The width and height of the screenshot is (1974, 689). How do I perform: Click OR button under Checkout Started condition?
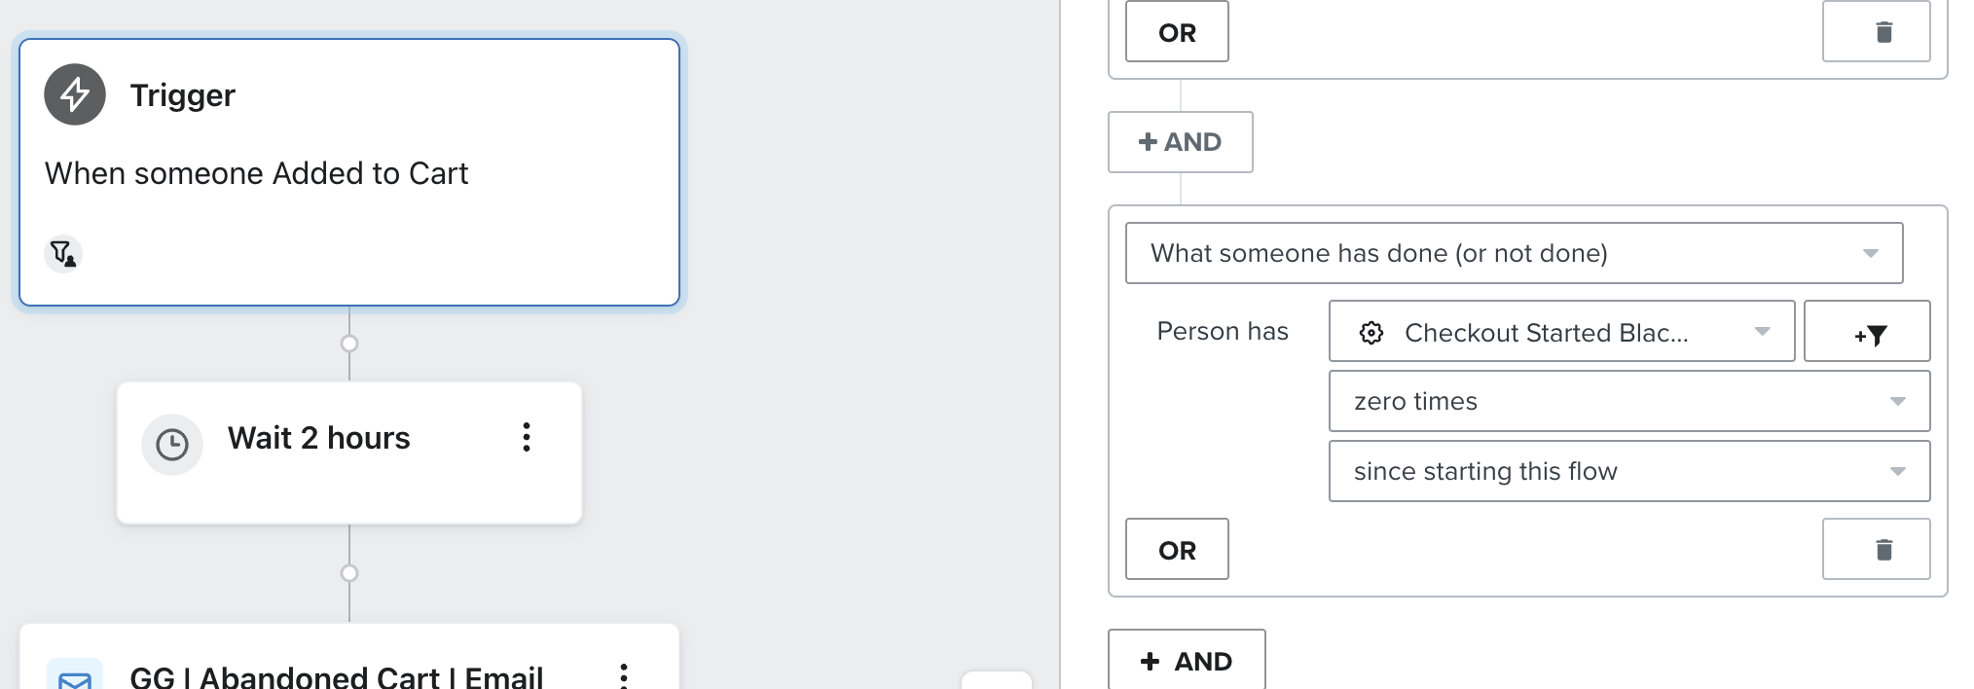[x=1177, y=550]
